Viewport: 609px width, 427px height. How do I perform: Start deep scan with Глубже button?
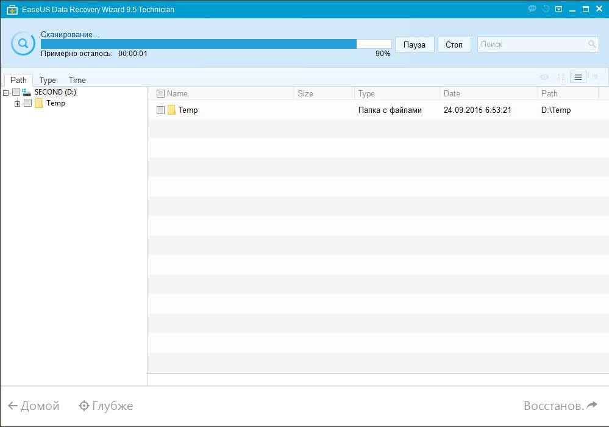[x=105, y=406]
